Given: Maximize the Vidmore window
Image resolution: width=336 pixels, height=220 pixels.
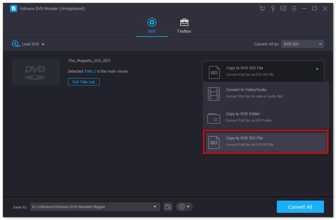Looking at the screenshot, I should click(x=314, y=8).
